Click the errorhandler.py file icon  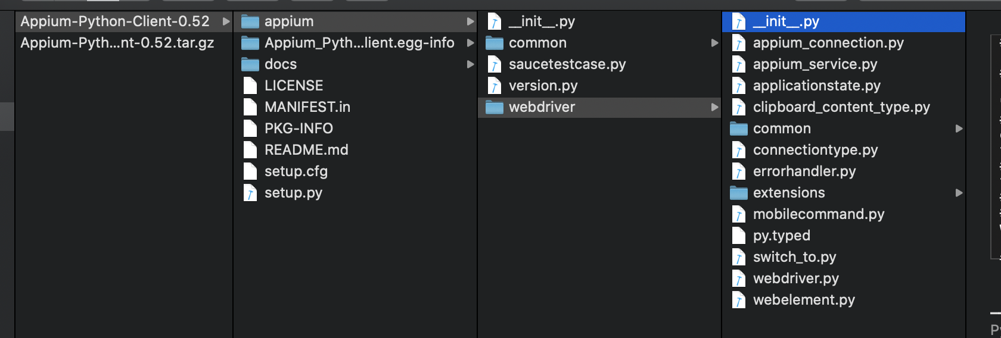738,171
